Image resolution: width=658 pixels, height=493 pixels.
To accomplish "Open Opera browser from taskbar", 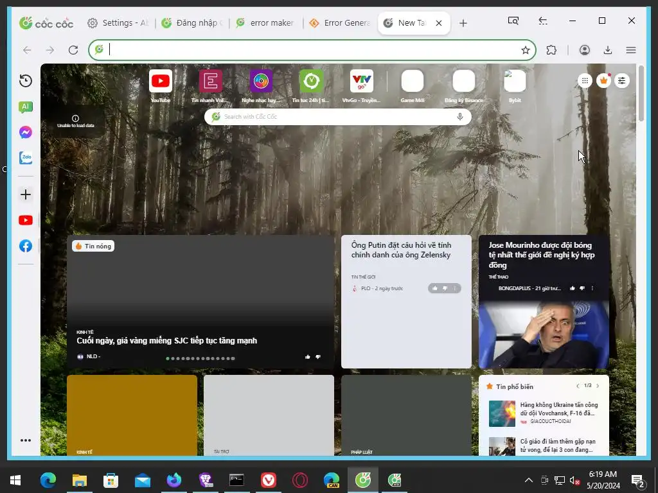I will (x=299, y=480).
